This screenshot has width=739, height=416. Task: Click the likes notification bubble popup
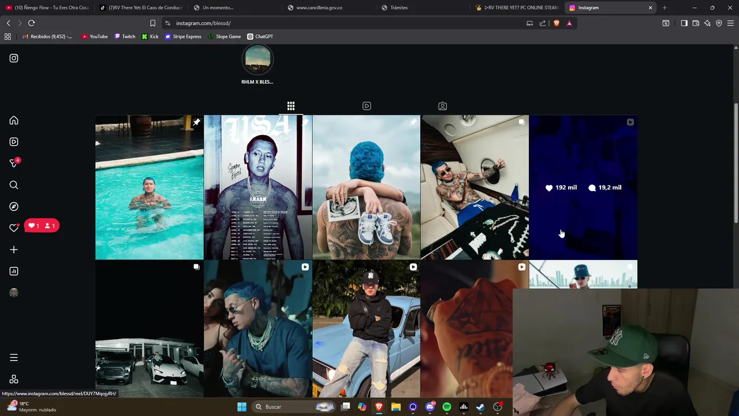[42, 226]
